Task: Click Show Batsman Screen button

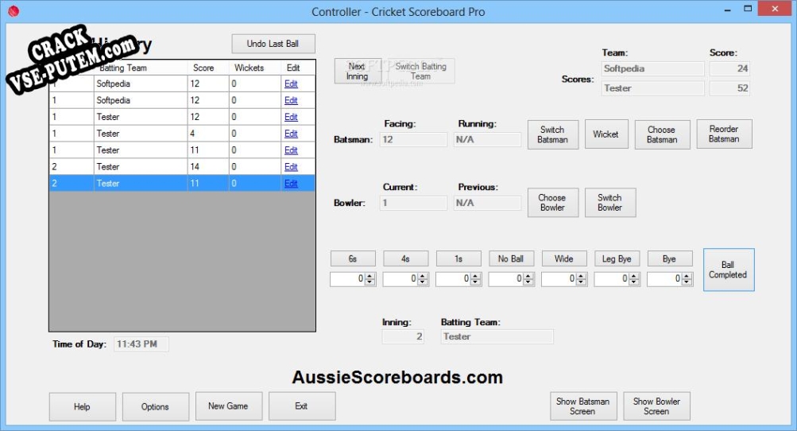Action: point(583,406)
